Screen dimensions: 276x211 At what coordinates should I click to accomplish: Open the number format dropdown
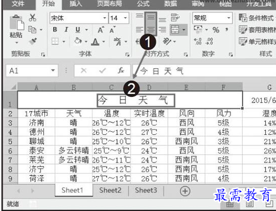(x=228, y=18)
